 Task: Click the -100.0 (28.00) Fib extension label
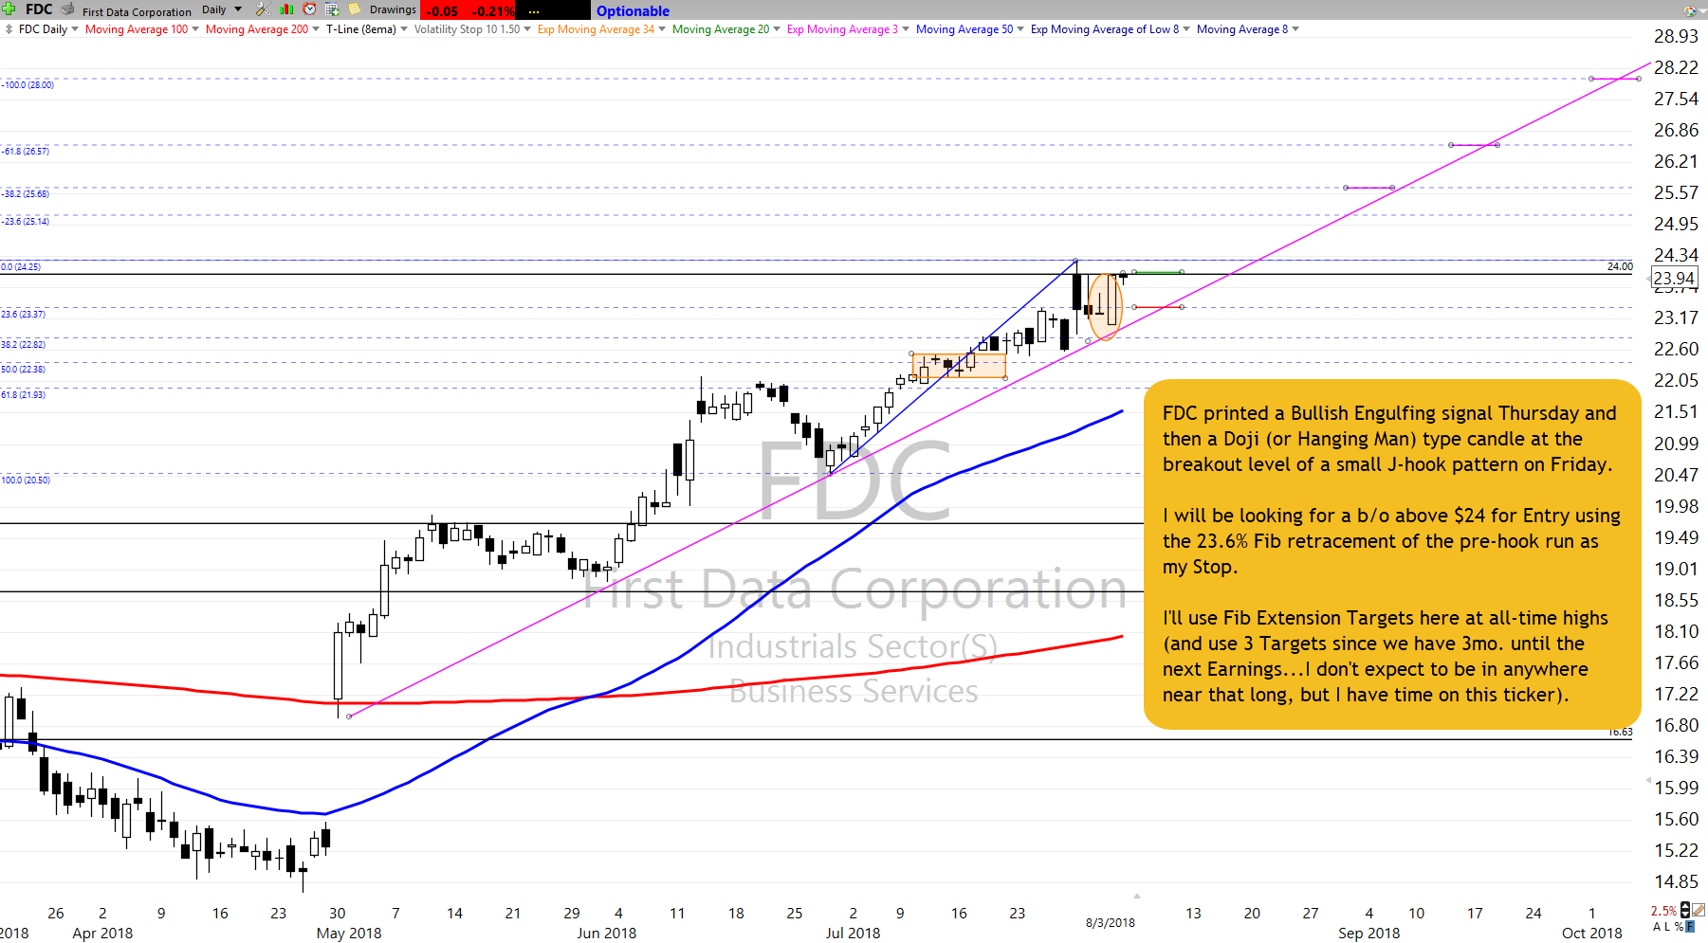click(x=28, y=84)
